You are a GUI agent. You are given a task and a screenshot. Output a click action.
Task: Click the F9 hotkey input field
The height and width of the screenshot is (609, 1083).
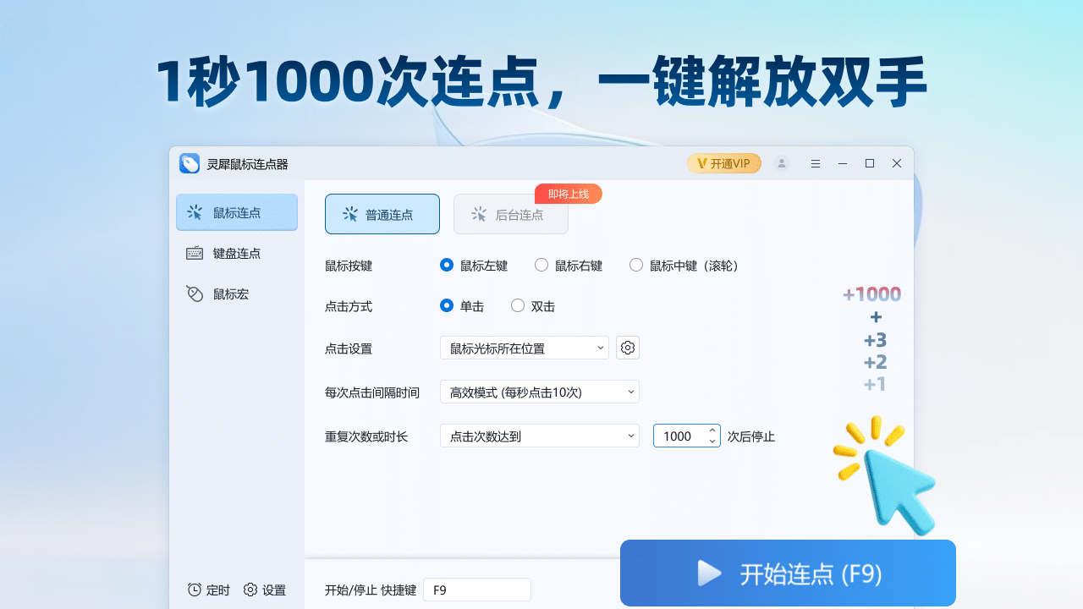476,590
